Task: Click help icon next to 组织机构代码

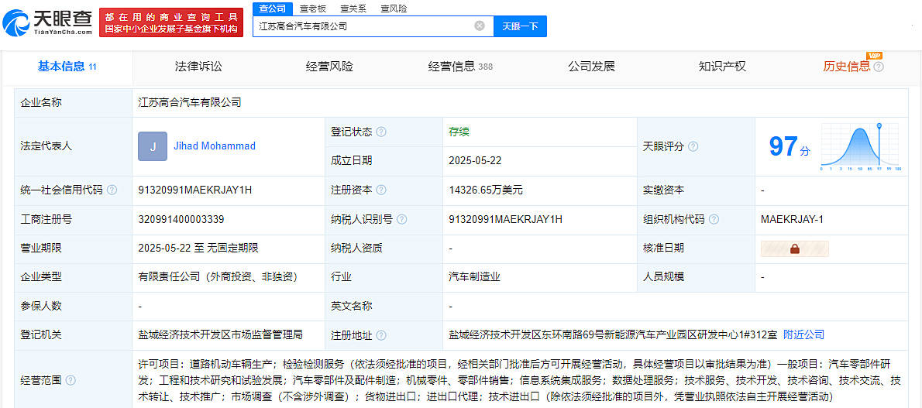Action: (x=714, y=219)
